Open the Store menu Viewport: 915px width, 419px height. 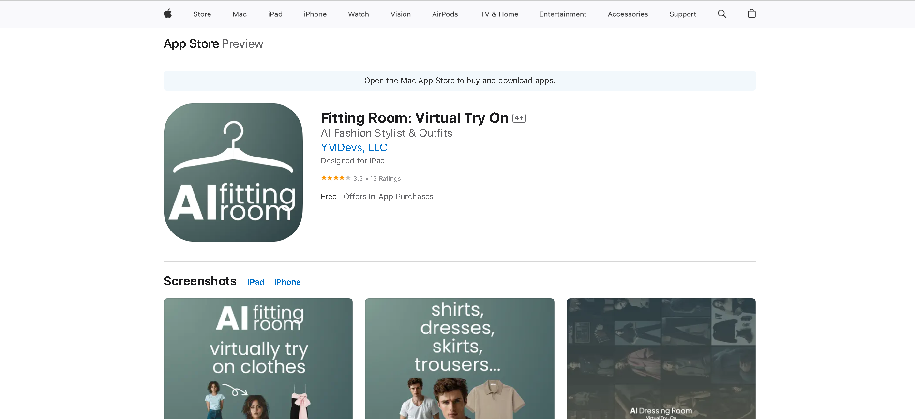tap(202, 14)
